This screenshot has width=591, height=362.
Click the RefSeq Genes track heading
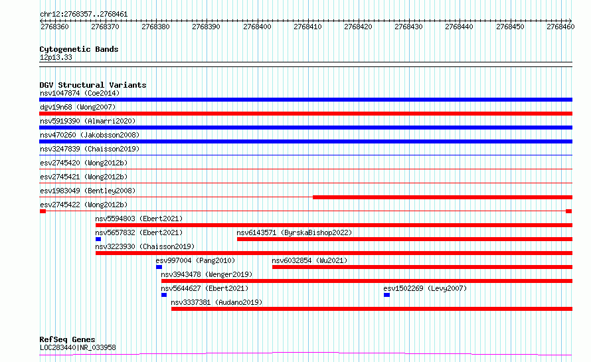[x=67, y=339]
